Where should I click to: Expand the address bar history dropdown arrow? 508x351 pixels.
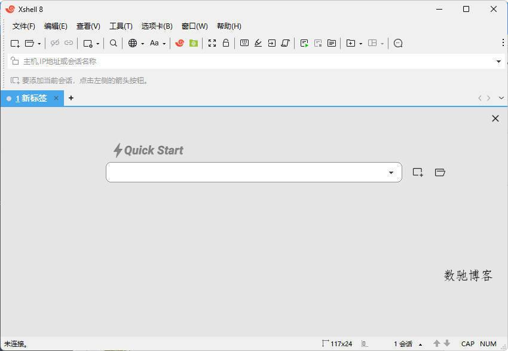498,61
